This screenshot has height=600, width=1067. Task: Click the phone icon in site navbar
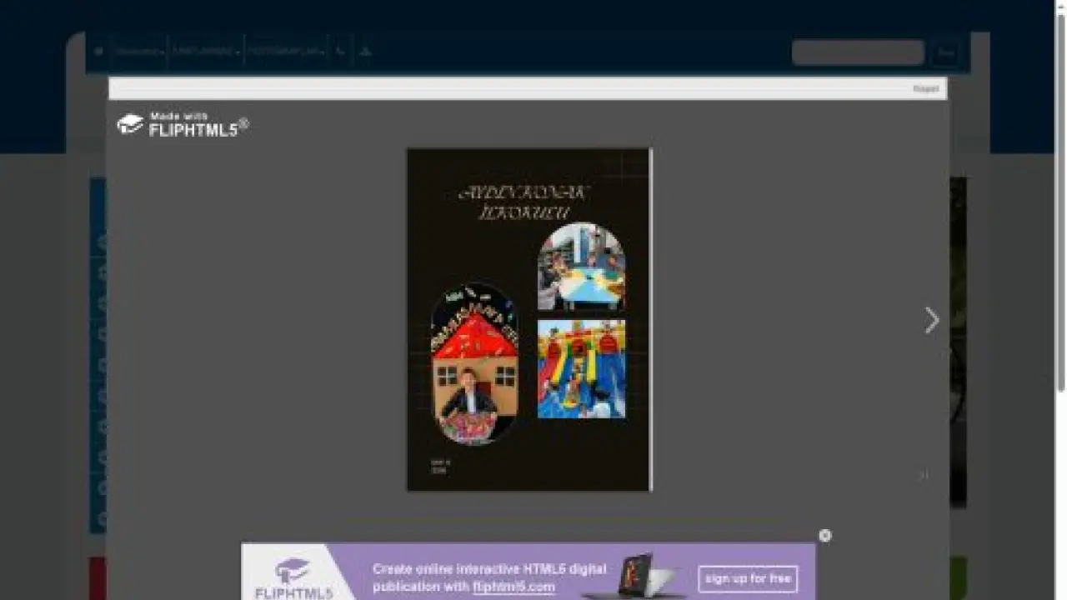pyautogui.click(x=340, y=52)
